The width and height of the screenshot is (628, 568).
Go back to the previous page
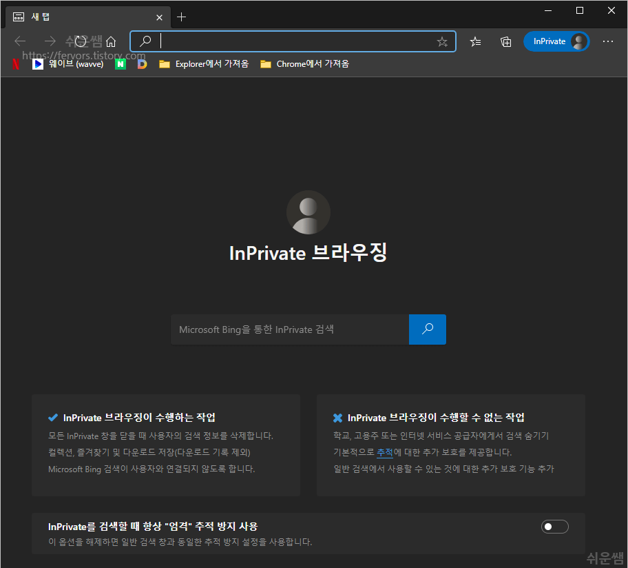[20, 41]
